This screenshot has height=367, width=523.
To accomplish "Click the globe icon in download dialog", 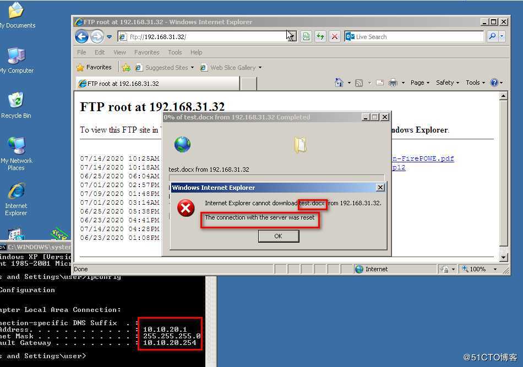I will 182,144.
